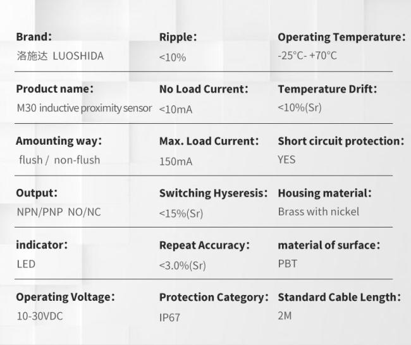Image resolution: width=411 pixels, height=345 pixels.
Task: Click the Short circuit protection YES value
Action: coord(286,160)
